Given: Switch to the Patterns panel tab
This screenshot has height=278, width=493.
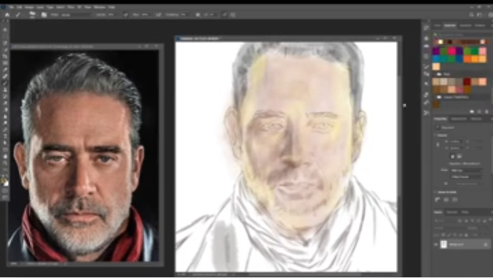Looking at the screenshot, I should click(480, 25).
